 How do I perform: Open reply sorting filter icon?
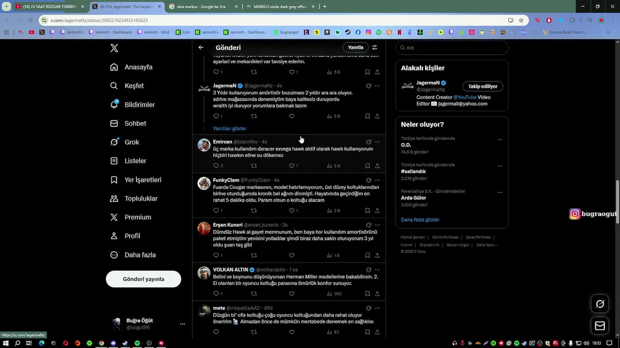click(374, 47)
